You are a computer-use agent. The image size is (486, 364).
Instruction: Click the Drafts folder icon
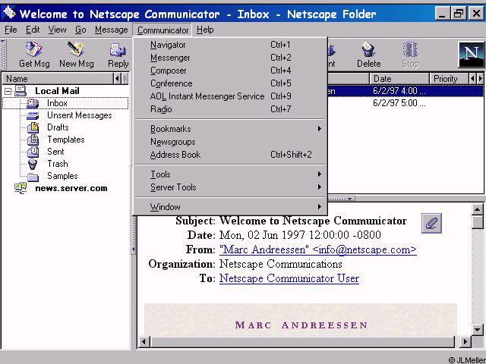pyautogui.click(x=33, y=127)
